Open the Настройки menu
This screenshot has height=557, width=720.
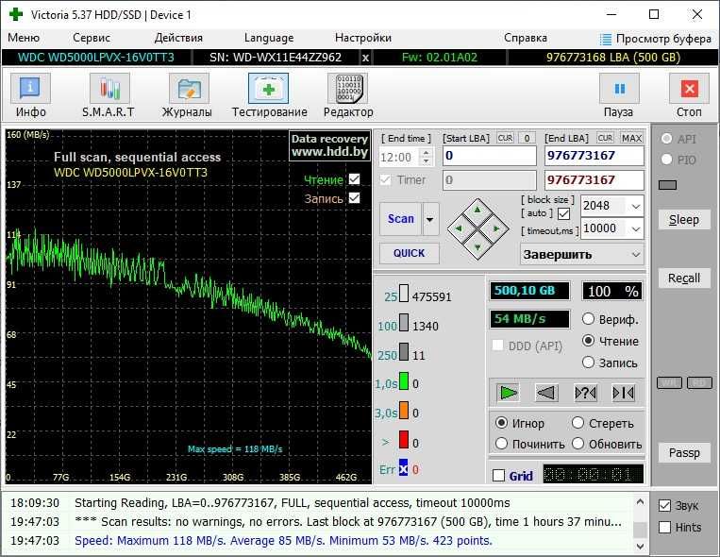click(x=362, y=38)
